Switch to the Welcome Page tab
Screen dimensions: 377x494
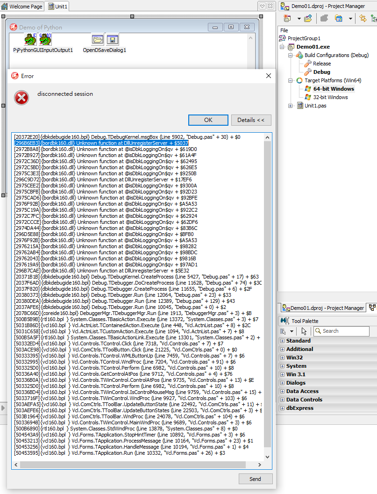(22, 7)
